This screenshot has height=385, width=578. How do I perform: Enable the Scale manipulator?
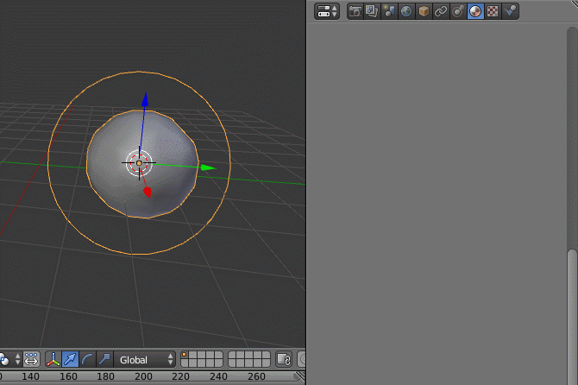tap(104, 359)
